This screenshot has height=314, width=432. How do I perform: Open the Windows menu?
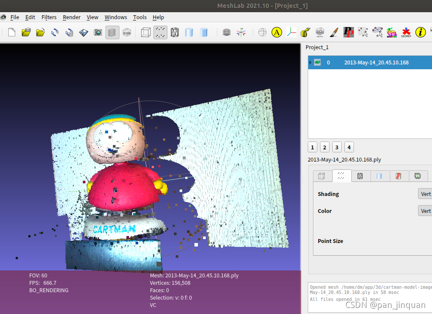116,17
